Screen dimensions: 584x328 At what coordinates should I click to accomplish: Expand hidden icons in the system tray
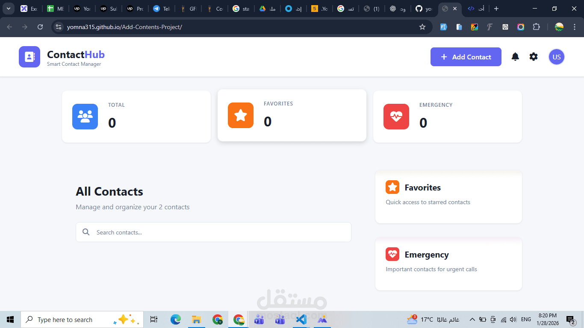472,319
